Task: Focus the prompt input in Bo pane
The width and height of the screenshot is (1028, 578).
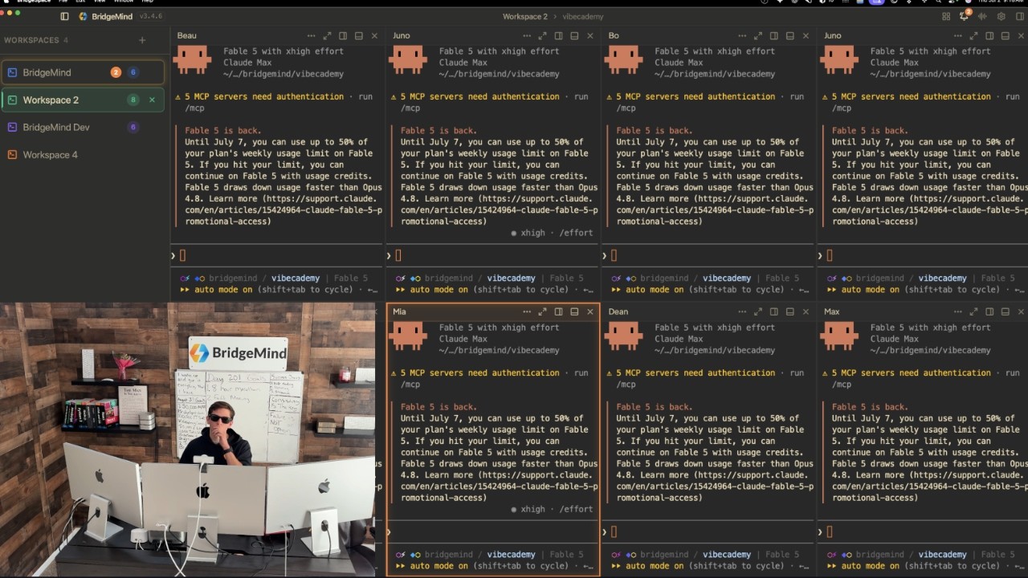Action: coord(708,255)
